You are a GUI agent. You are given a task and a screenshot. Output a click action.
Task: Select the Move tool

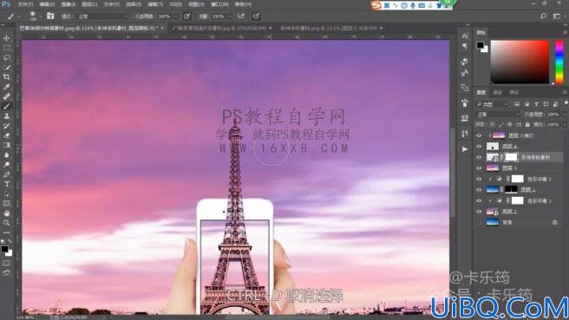[7, 38]
